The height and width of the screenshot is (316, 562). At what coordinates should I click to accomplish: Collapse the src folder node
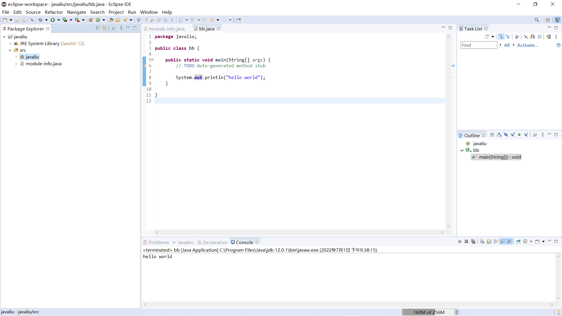point(10,50)
